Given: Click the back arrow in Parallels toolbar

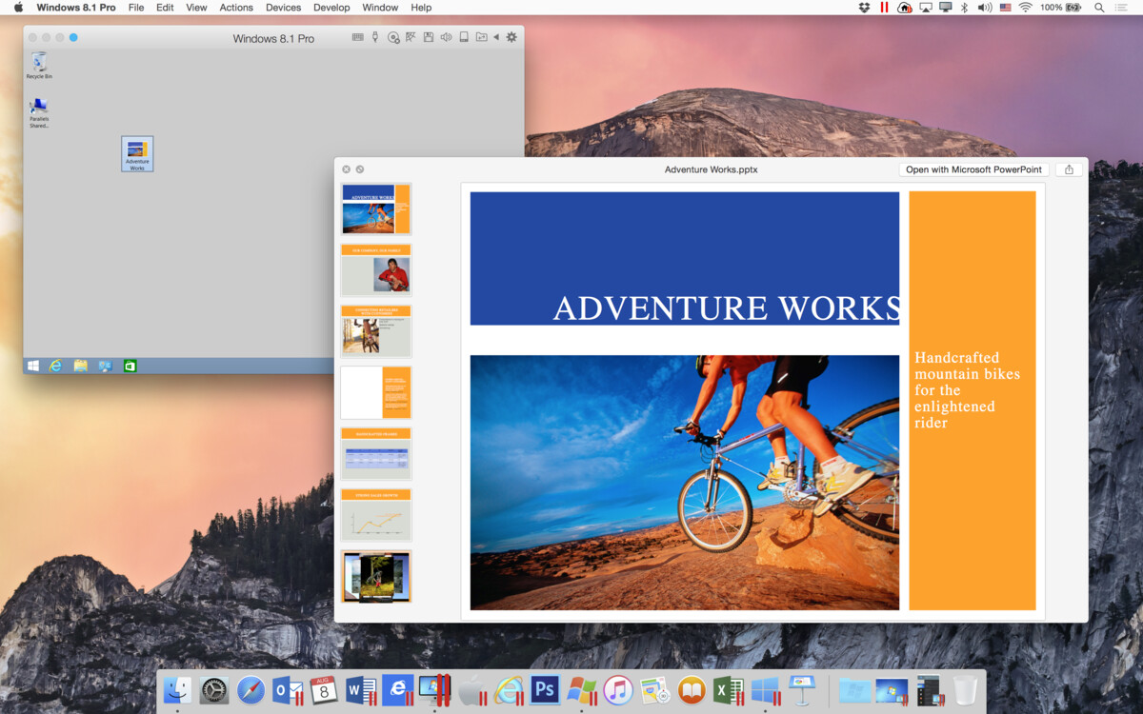Looking at the screenshot, I should pos(495,38).
